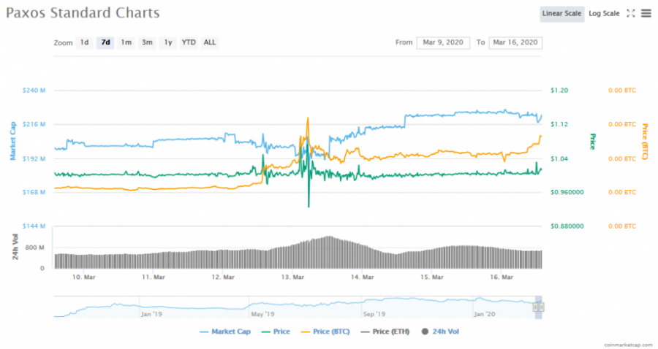This screenshot has height=349, width=658.
Task: Toggle Market Cap series in legend
Action: pos(225,331)
